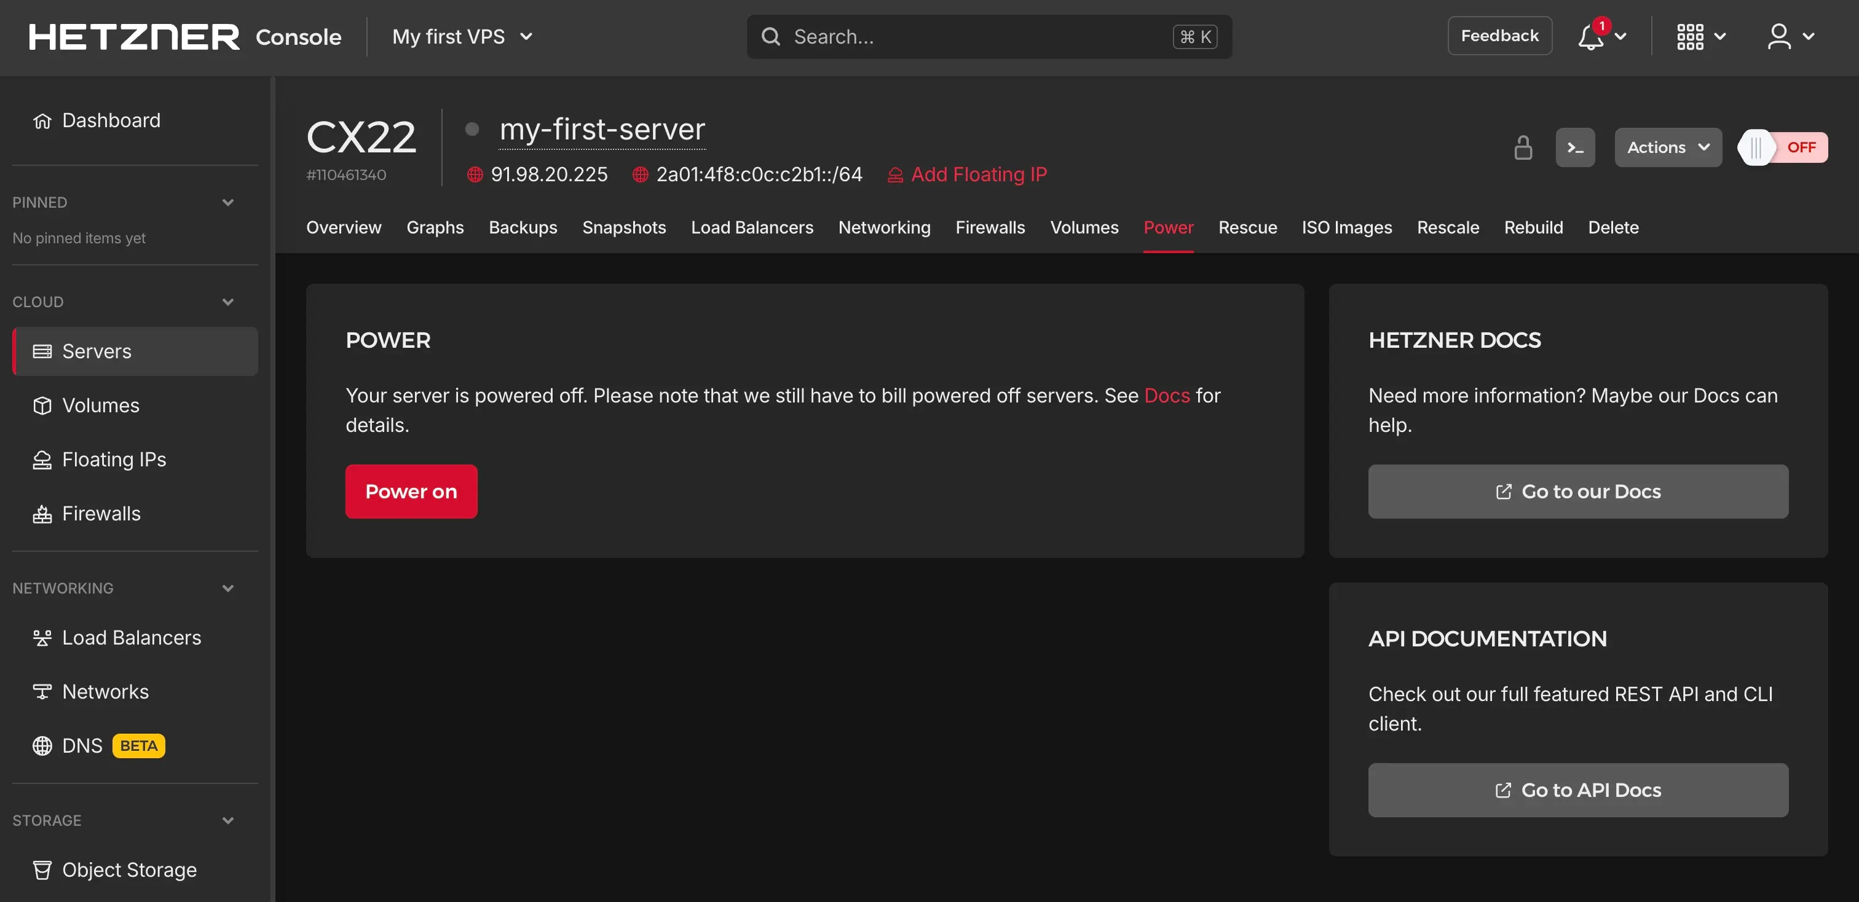The image size is (1859, 902).
Task: Open DNS beta from sidebar
Action: (82, 745)
